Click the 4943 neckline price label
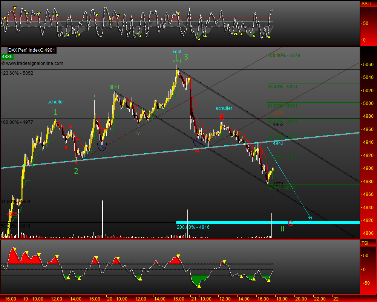377x302 pixels. 278,143
